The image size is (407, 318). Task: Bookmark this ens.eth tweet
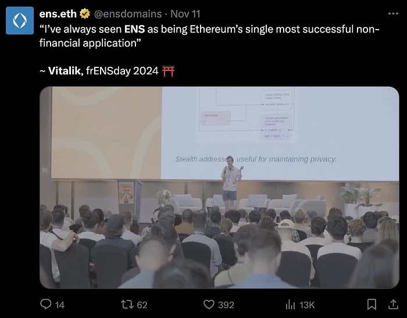[372, 304]
